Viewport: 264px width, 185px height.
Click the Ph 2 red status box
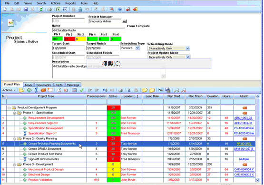tap(69, 39)
